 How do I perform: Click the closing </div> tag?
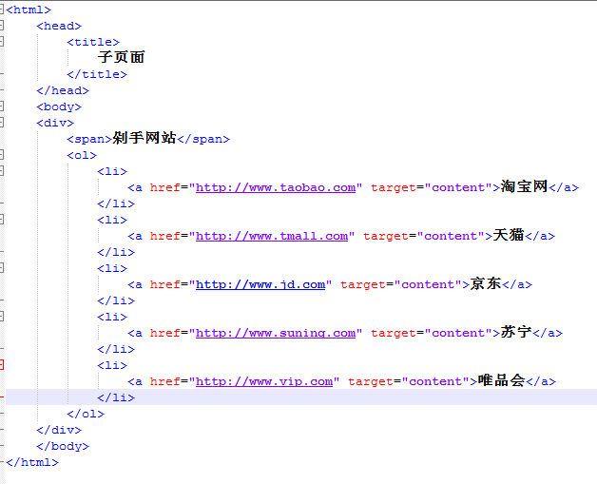tap(59, 430)
